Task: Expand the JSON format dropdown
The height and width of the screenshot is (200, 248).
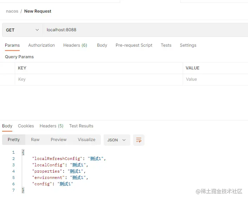Action: 117,140
